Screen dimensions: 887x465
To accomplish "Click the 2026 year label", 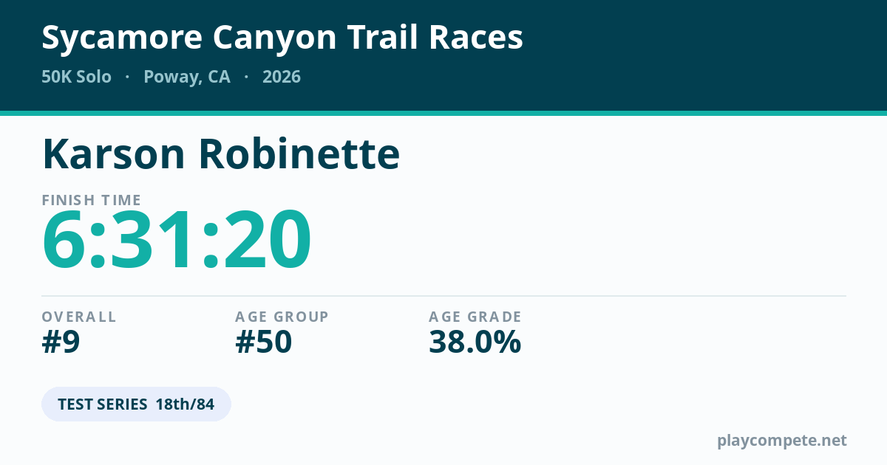I will (282, 77).
